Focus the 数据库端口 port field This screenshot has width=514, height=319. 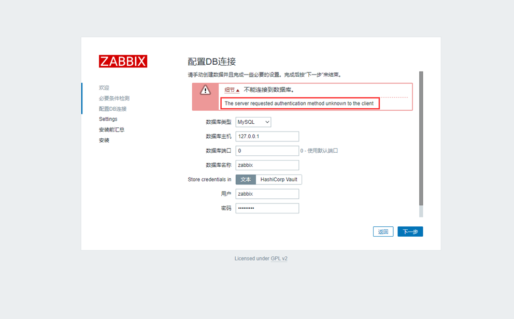(x=267, y=151)
